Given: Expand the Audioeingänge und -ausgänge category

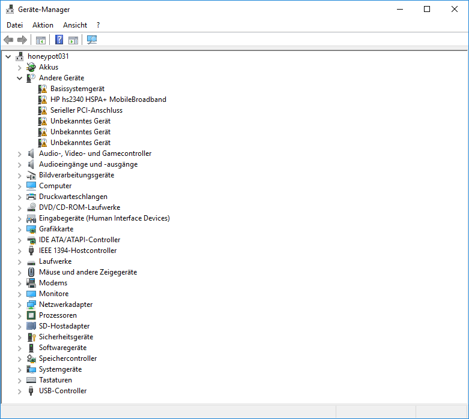Looking at the screenshot, I should coord(20,165).
